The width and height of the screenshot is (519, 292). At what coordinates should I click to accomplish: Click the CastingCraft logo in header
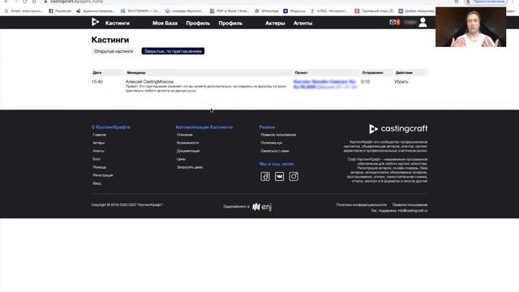96,22
